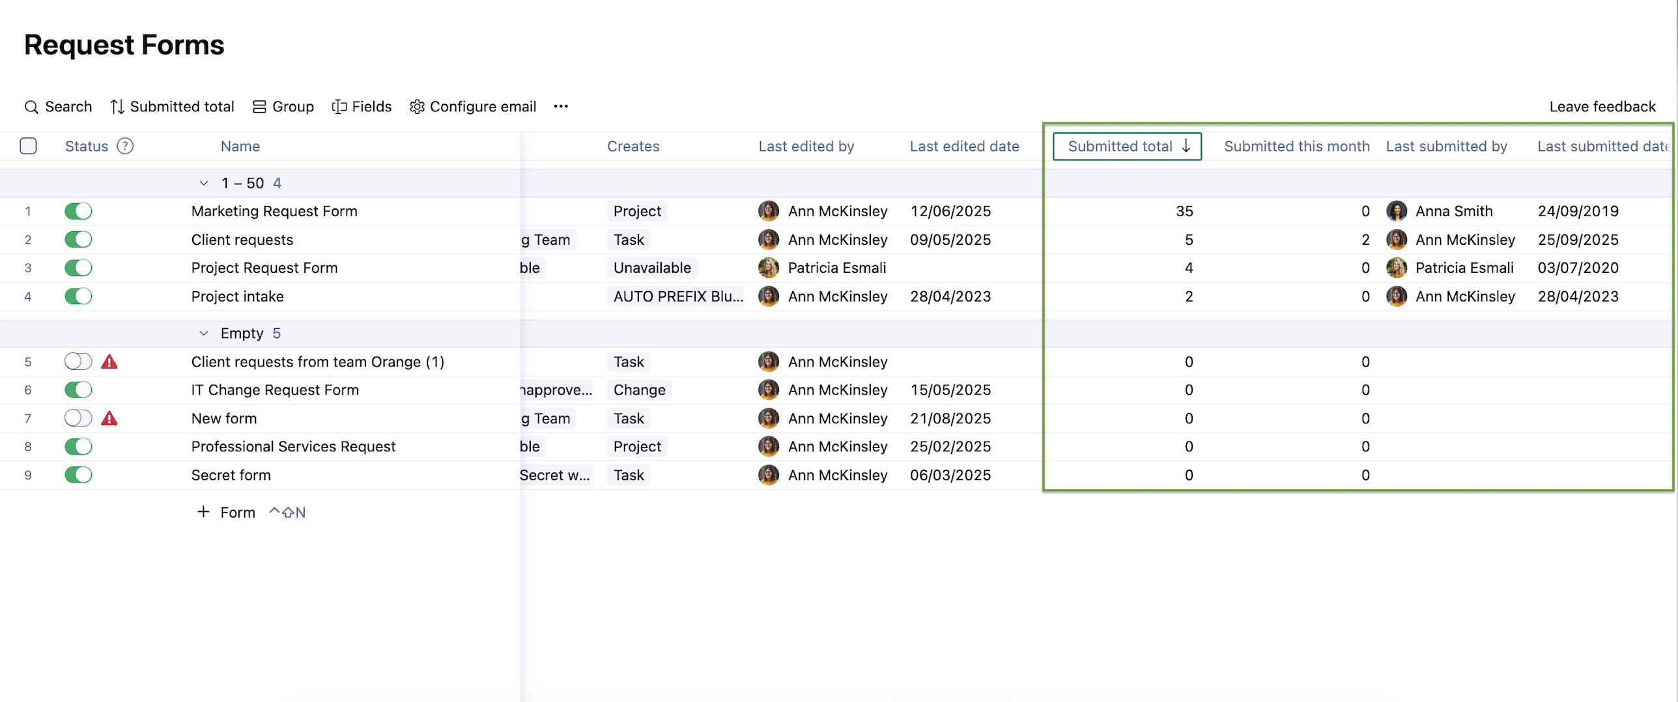Click the Project tag for Marketing Request Form
Viewport: 1678px width, 702px height.
637,211
